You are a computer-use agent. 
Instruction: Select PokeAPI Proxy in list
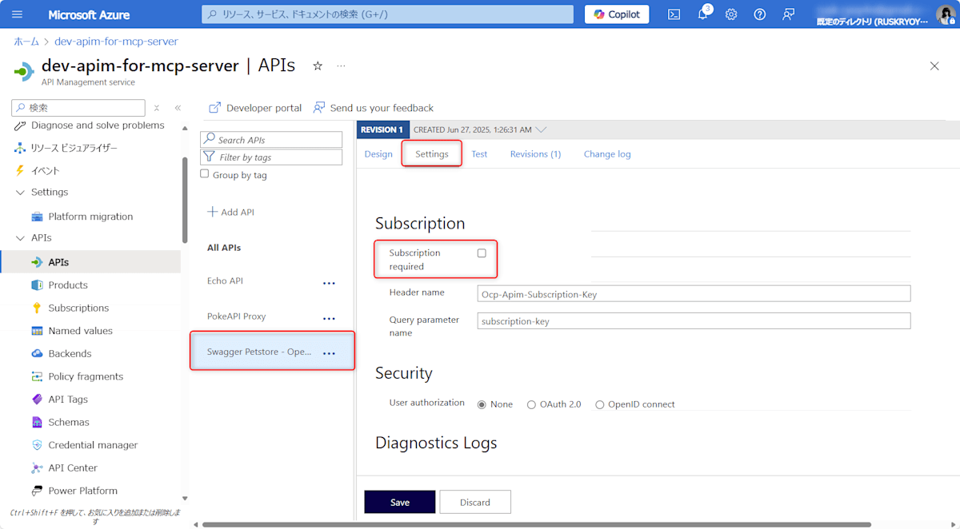coord(236,316)
